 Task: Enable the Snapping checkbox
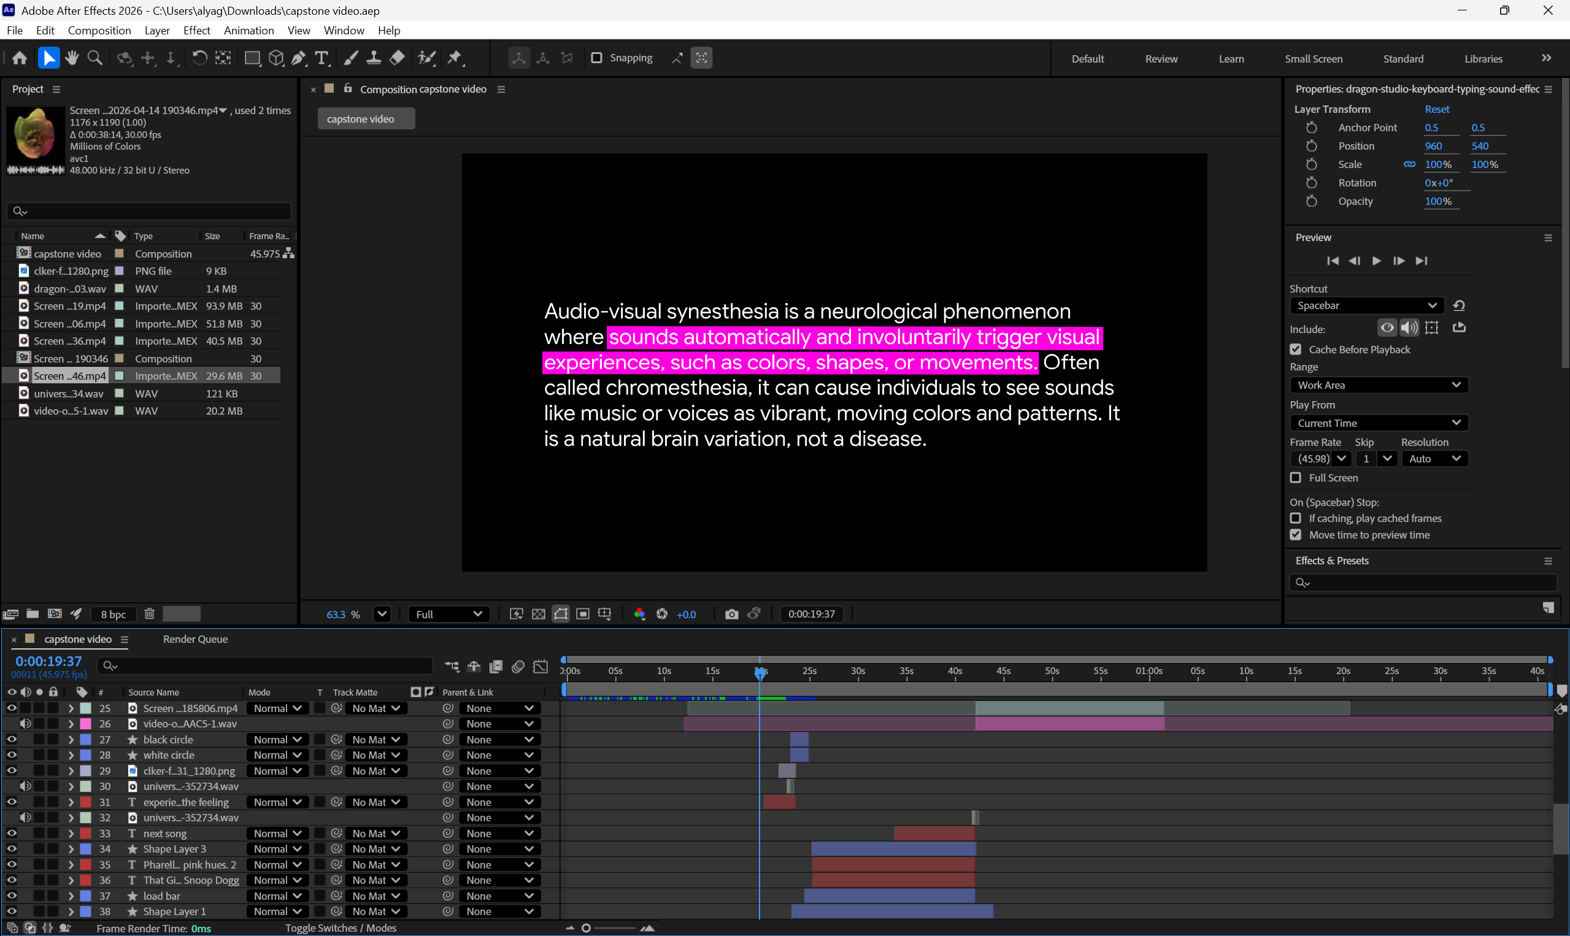[596, 58]
